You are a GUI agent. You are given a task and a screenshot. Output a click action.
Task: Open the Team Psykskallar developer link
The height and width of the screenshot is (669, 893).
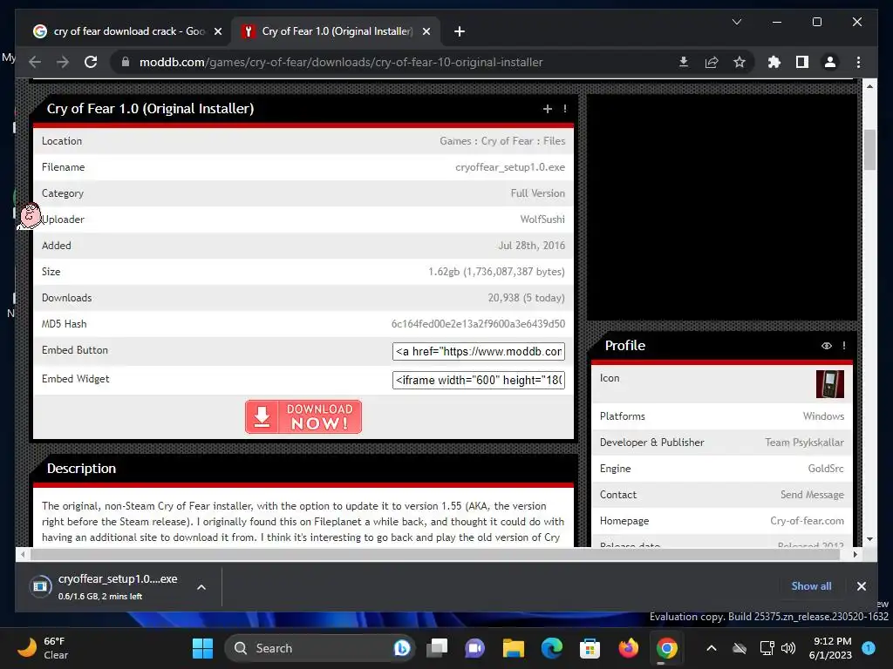[804, 443]
